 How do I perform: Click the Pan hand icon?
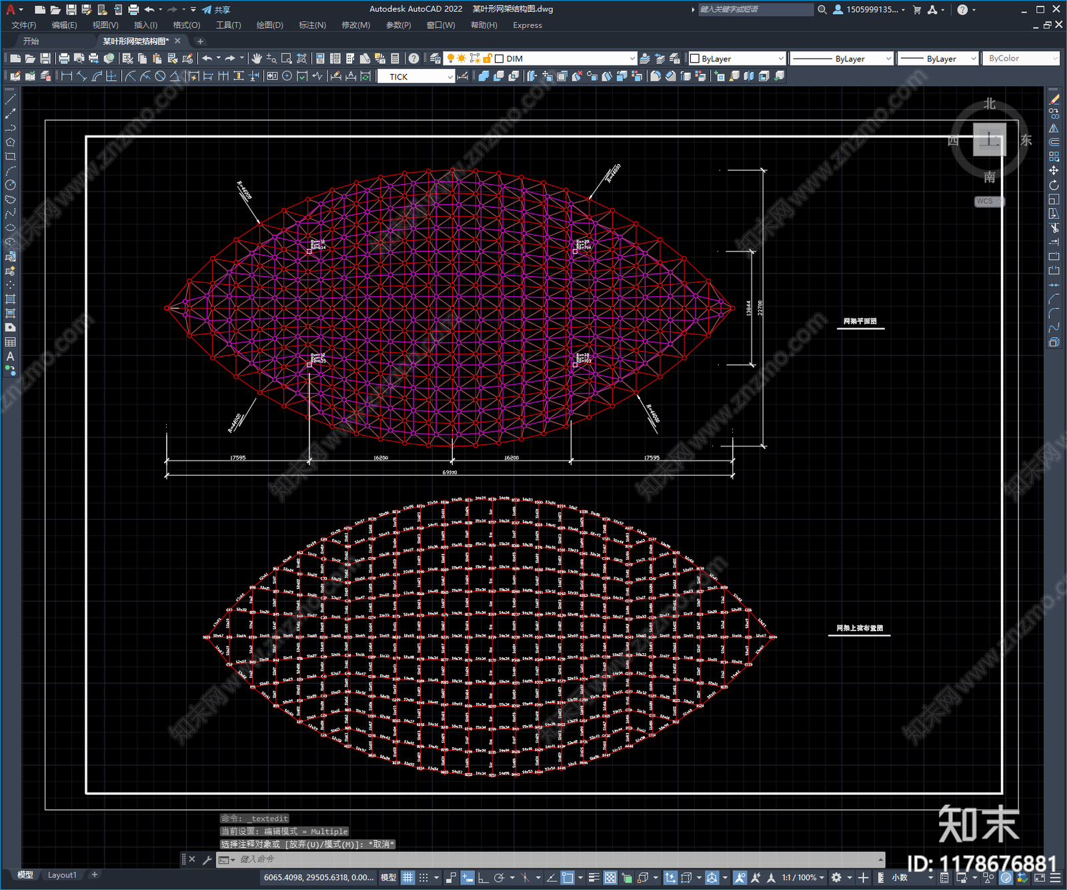click(257, 59)
